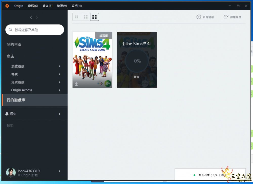Open the 特賣 entry
253x184 pixels.
14,74
